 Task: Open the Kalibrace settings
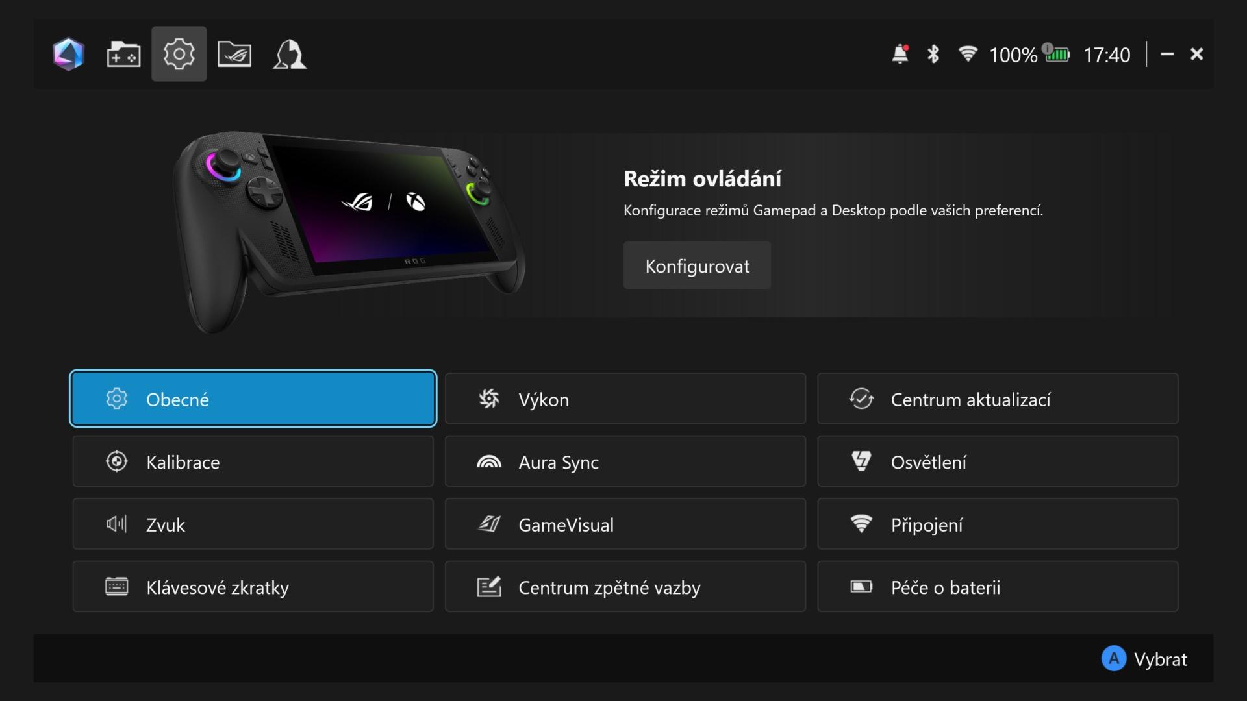(x=253, y=461)
